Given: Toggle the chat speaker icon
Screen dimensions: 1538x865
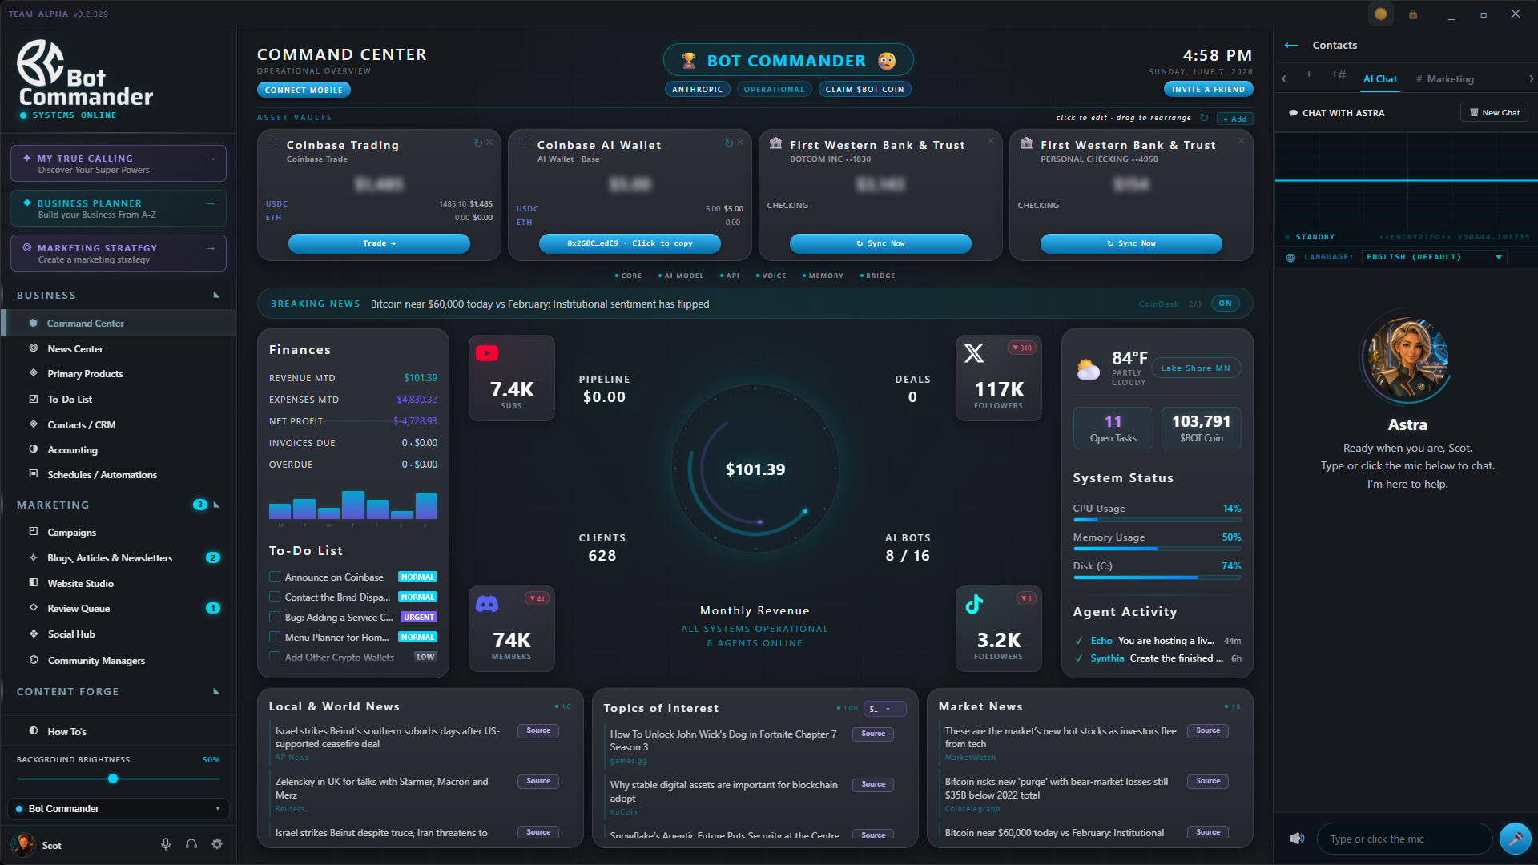Looking at the screenshot, I should pyautogui.click(x=1297, y=839).
